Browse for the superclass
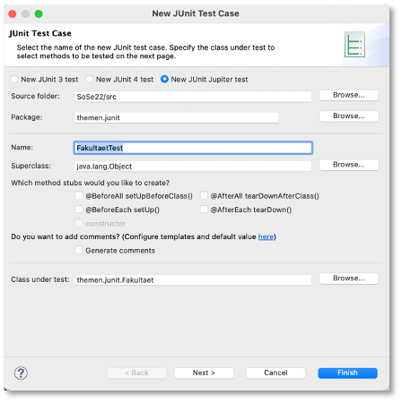402x403 pixels. coord(349,165)
